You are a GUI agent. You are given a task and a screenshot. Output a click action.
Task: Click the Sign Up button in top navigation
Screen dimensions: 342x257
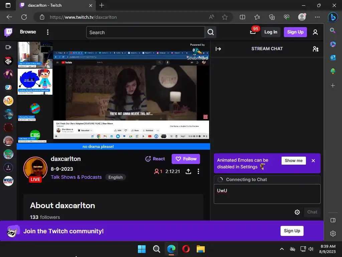click(295, 32)
